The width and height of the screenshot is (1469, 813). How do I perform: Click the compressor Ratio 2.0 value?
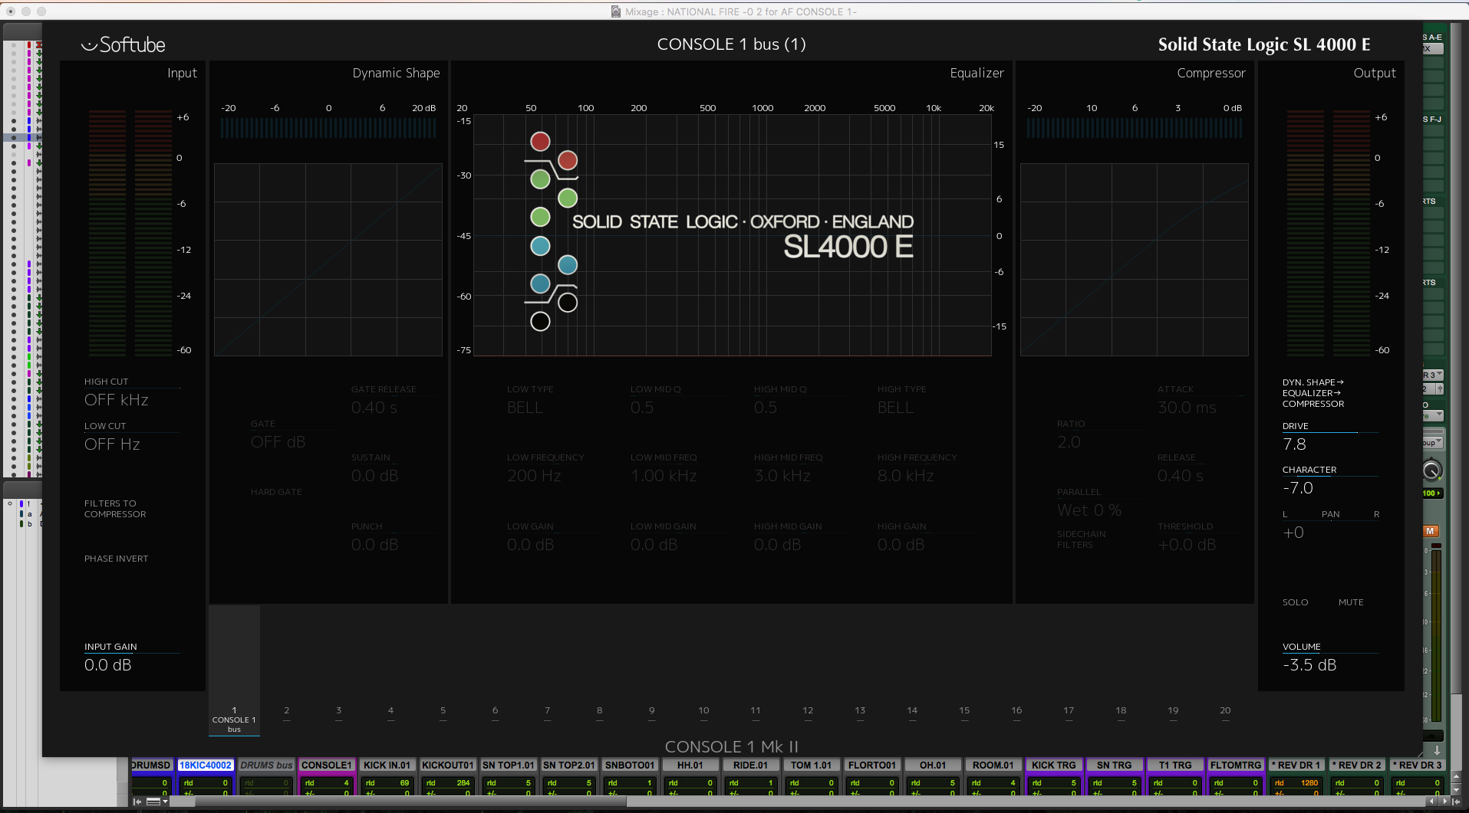click(1069, 442)
